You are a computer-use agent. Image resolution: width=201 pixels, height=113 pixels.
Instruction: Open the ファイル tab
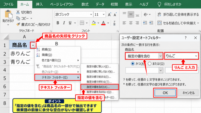click(x=8, y=4)
